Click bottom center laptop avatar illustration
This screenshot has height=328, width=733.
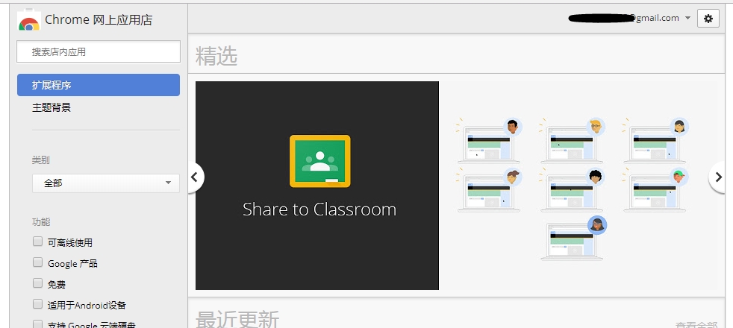(x=573, y=238)
